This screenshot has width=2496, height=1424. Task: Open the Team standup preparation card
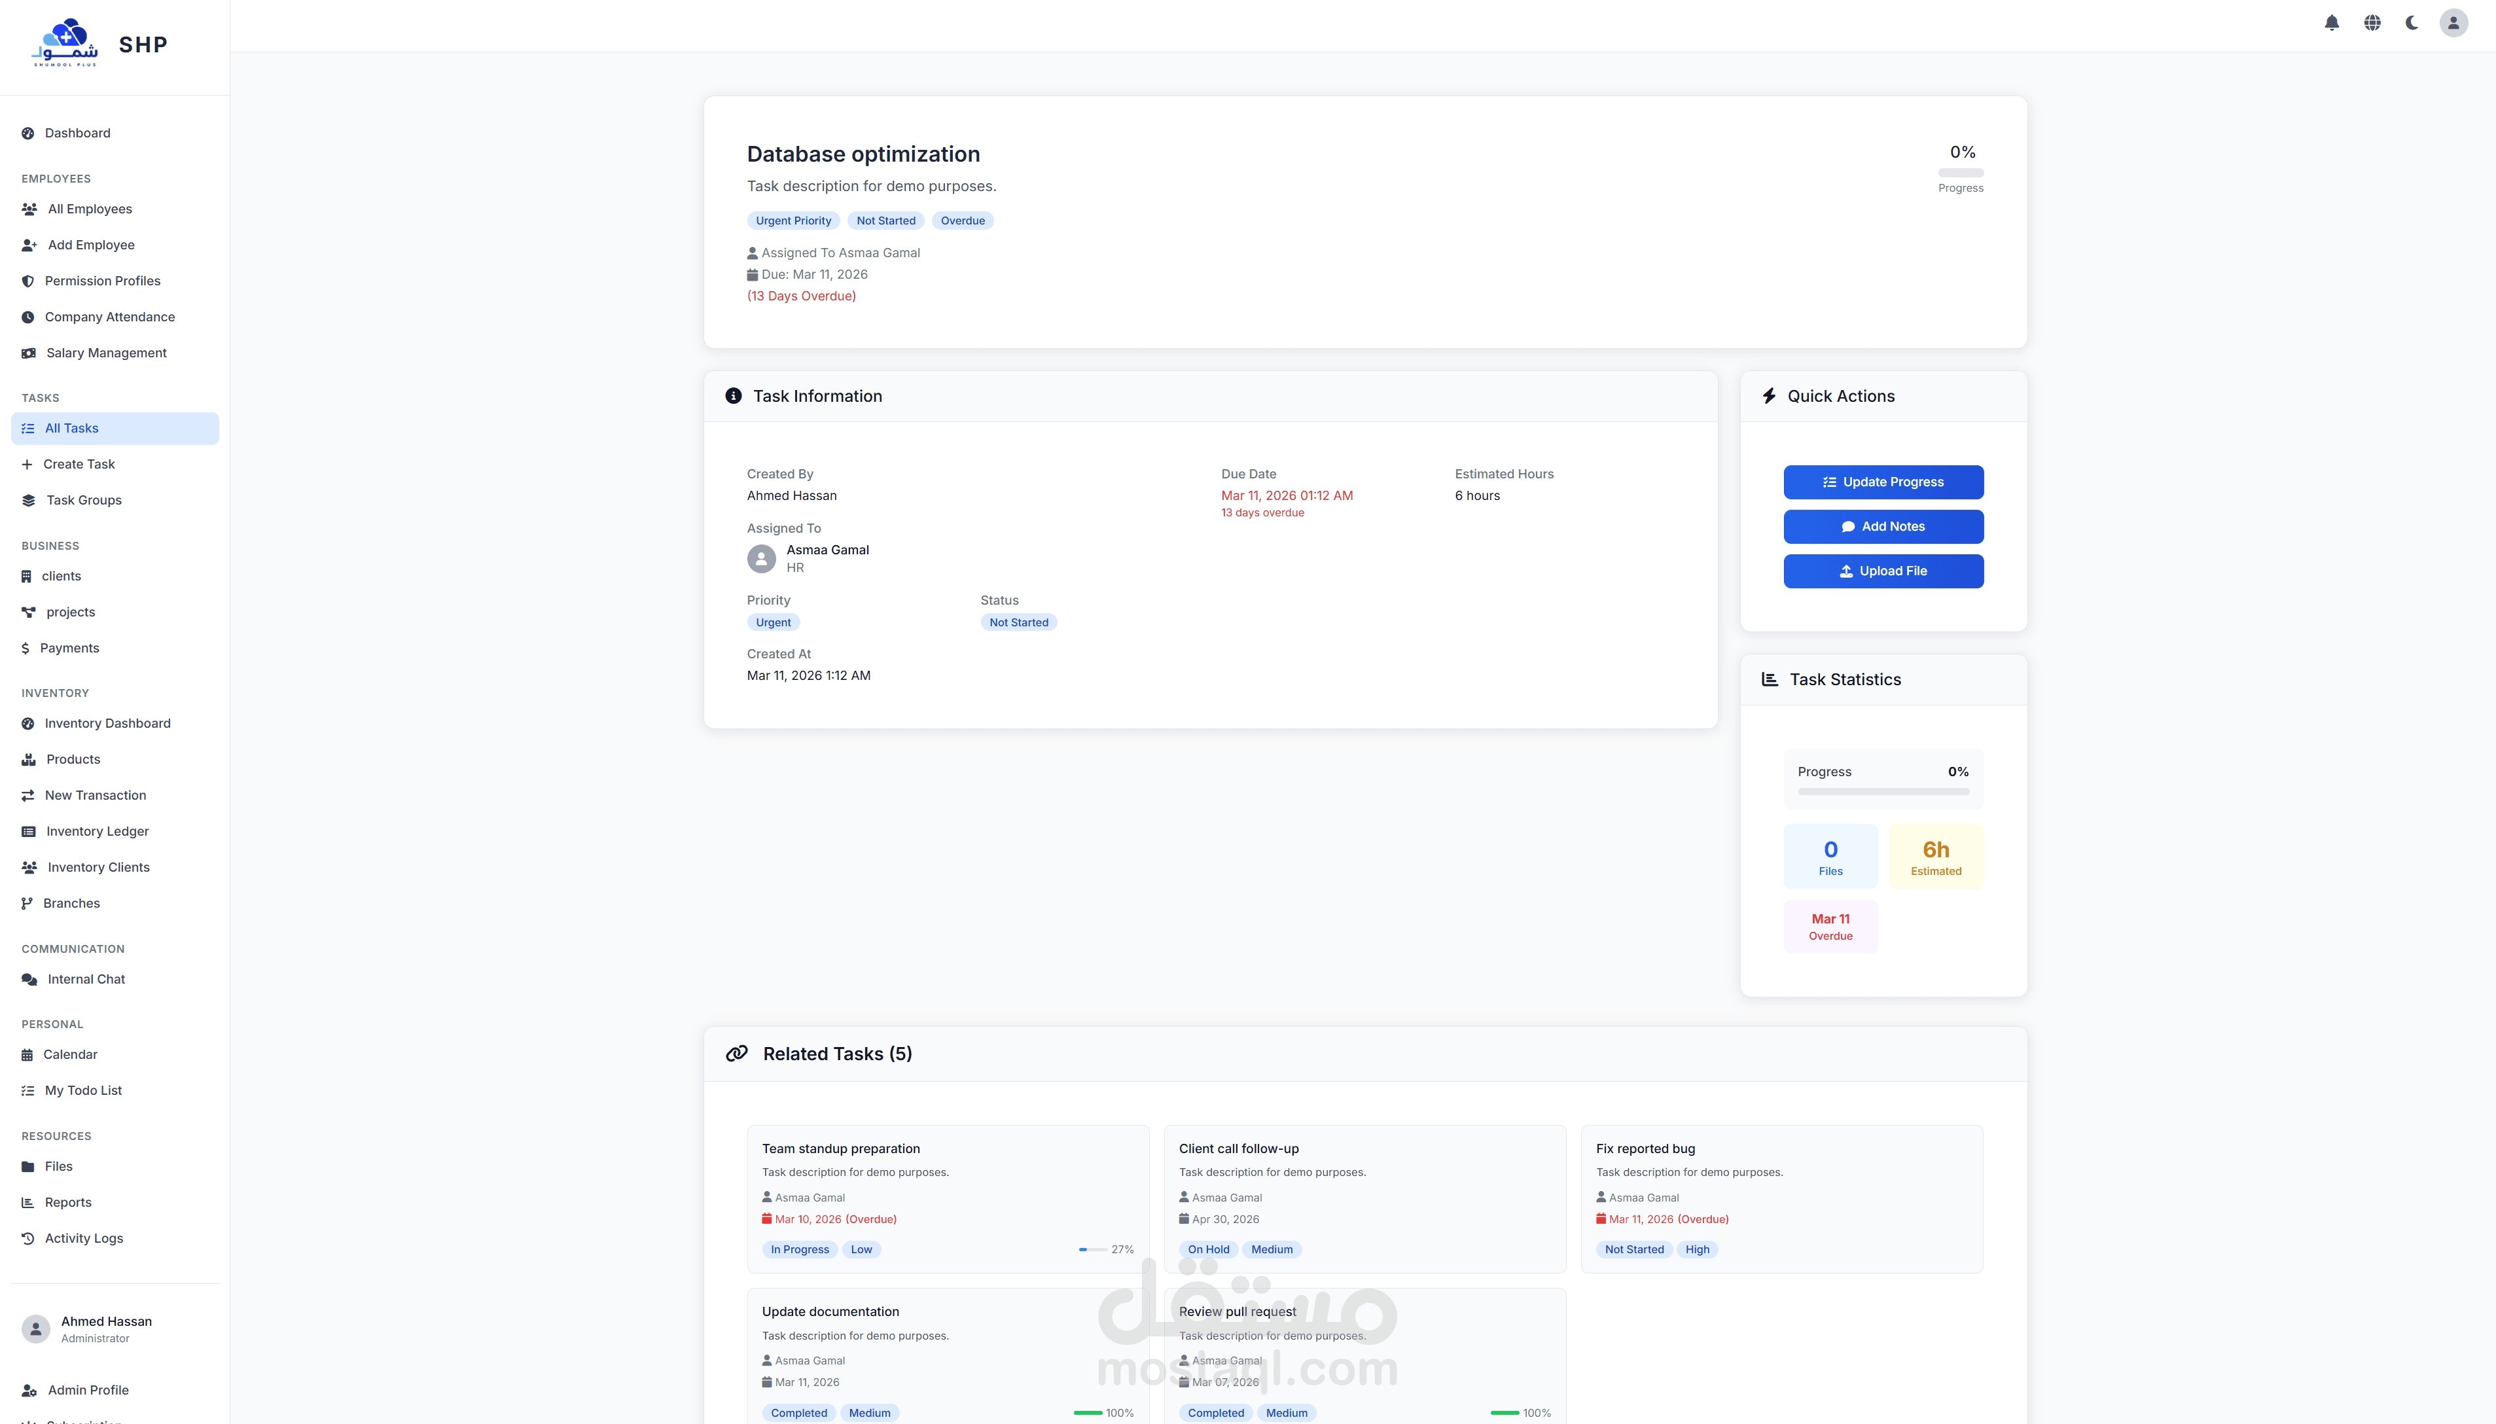click(x=841, y=1148)
